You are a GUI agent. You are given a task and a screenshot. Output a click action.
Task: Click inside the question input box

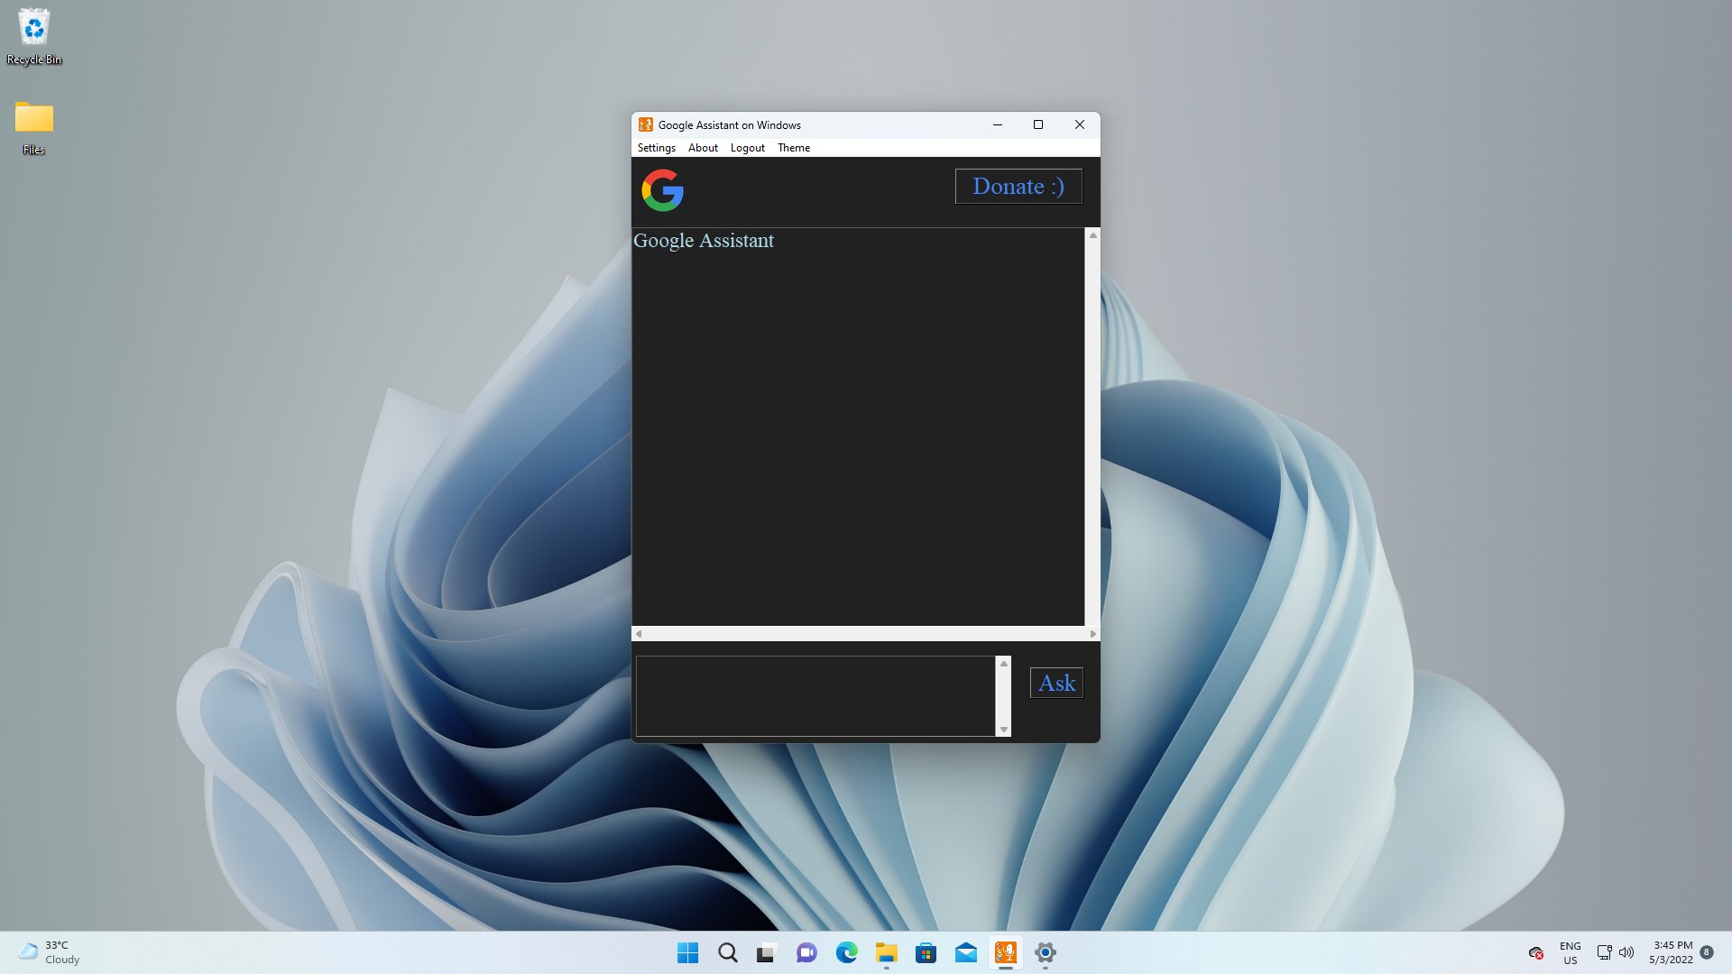[815, 695]
